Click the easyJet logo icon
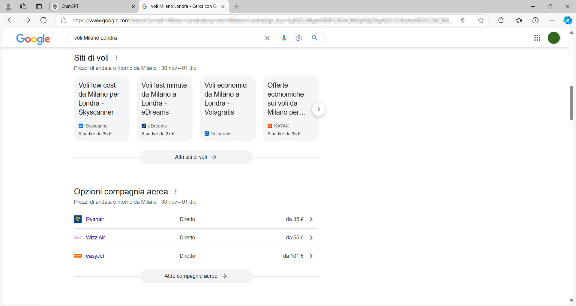The width and height of the screenshot is (576, 306). 78,256
